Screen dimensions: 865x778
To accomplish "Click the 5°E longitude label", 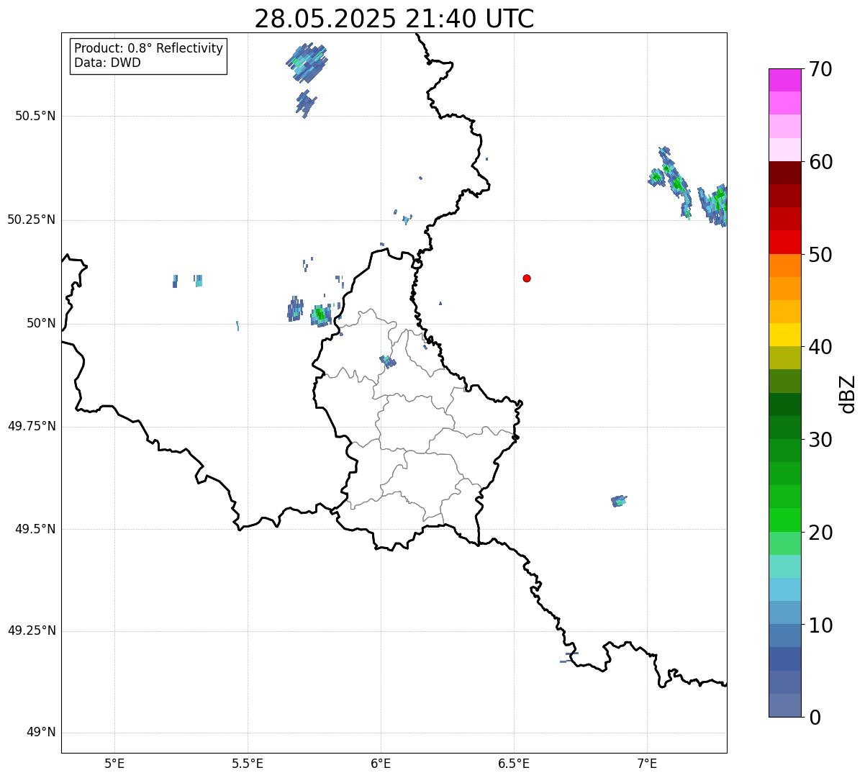I will click(114, 763).
